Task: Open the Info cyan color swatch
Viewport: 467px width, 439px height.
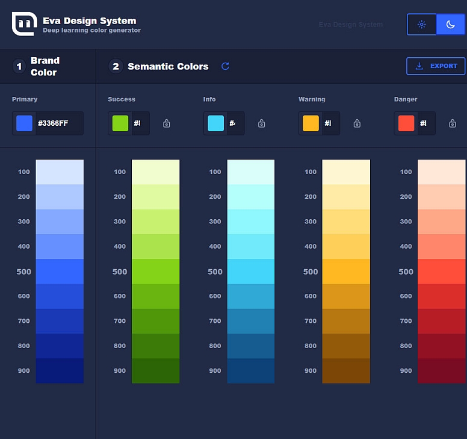Action: coord(215,123)
